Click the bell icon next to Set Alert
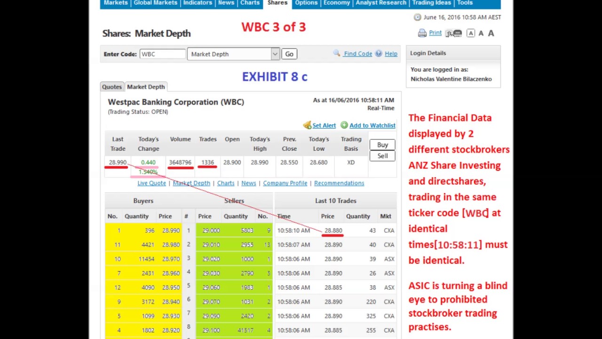 (x=307, y=125)
